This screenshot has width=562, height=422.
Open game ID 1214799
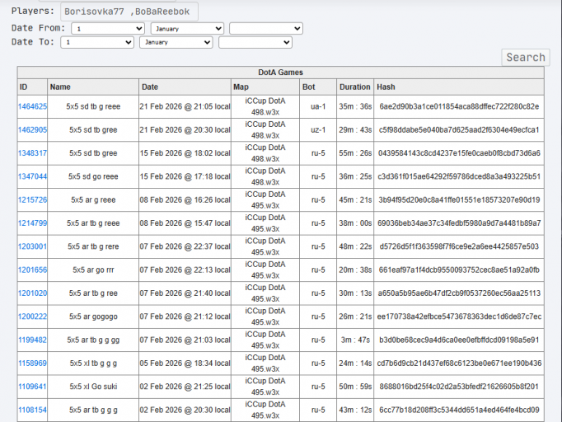click(32, 223)
